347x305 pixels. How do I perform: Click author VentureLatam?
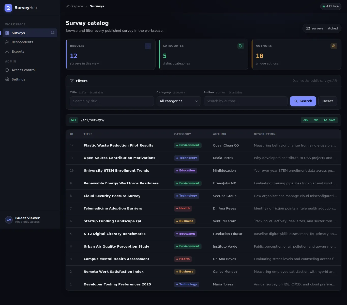pos(224,221)
